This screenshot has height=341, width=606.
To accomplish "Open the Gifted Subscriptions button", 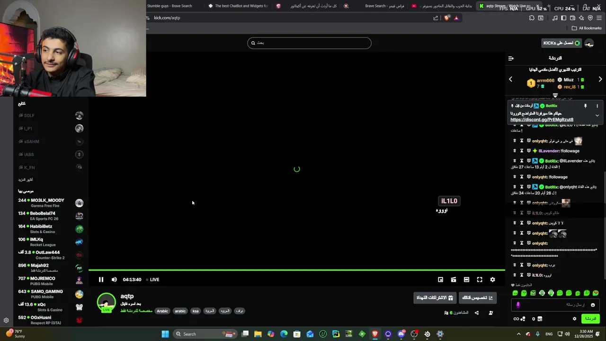I will tap(435, 297).
